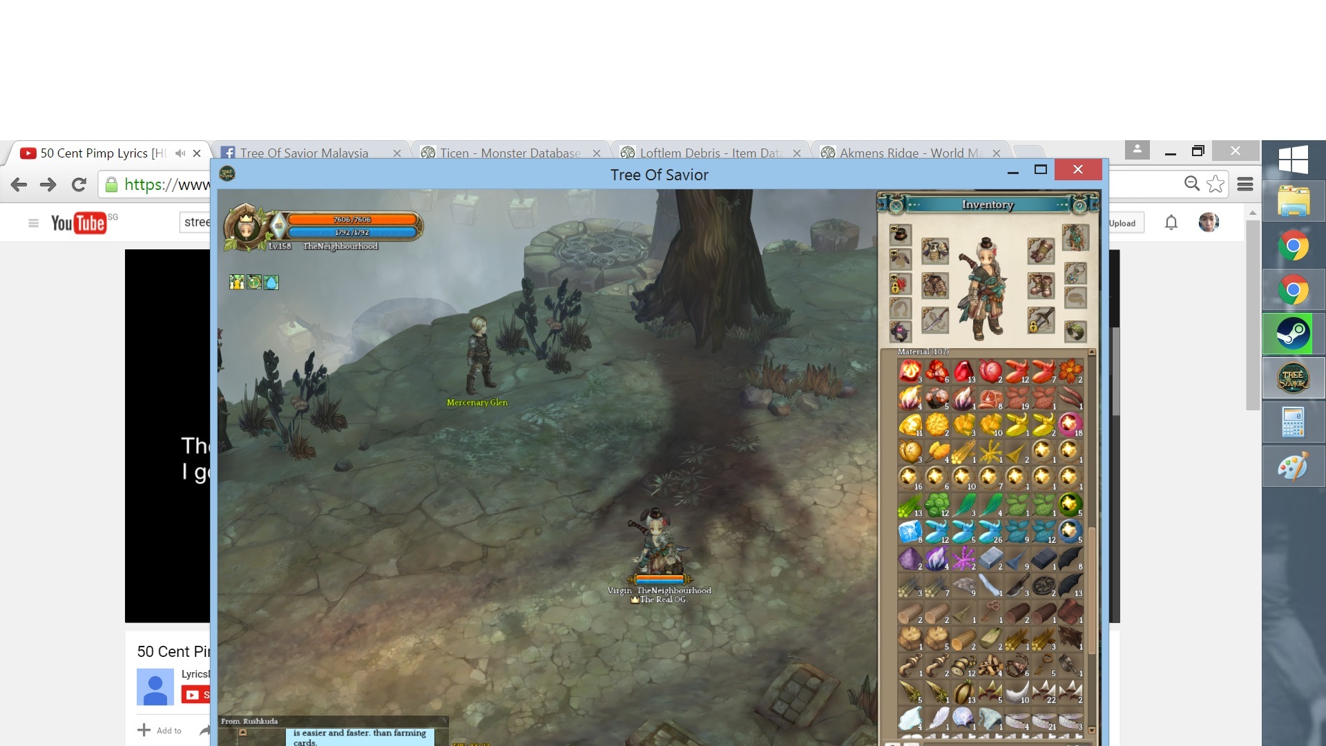The image size is (1326, 746).
Task: Expand the YouTube guide menu
Action: [x=33, y=223]
